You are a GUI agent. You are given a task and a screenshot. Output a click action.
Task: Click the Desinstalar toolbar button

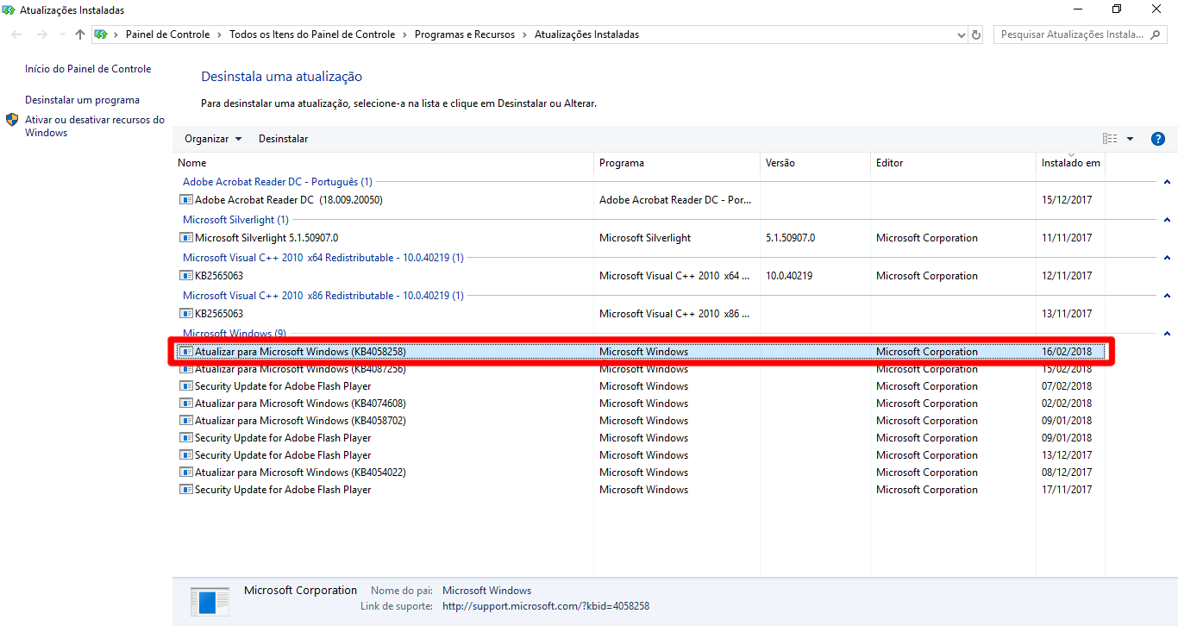283,139
